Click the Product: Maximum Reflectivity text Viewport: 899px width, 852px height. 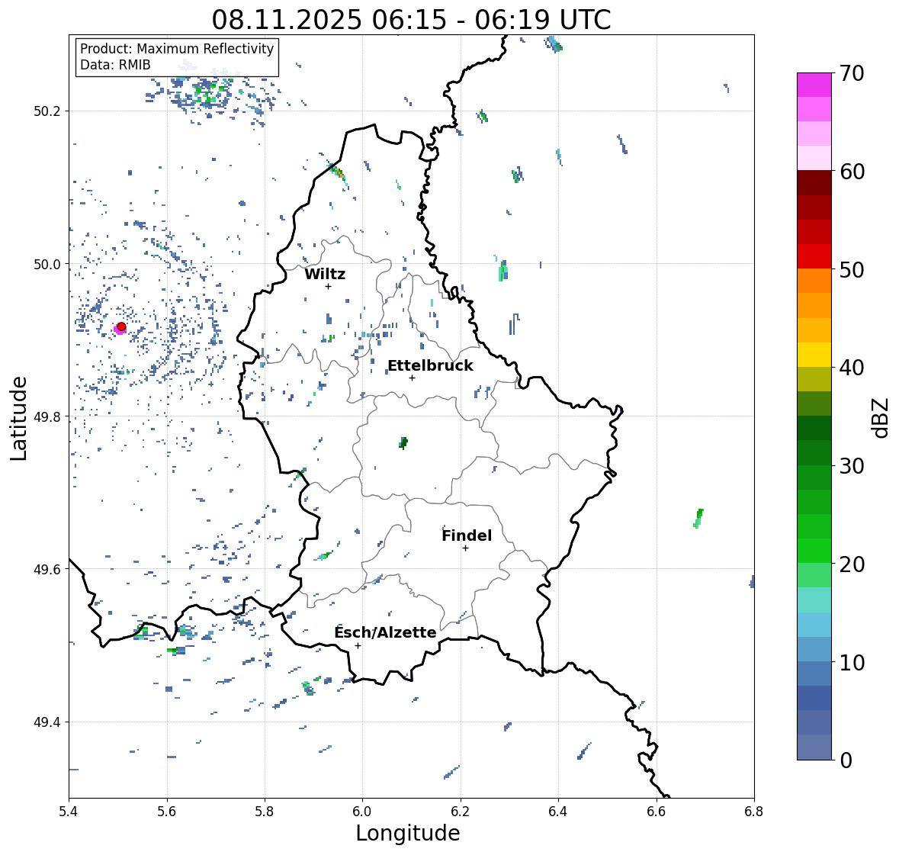(177, 49)
